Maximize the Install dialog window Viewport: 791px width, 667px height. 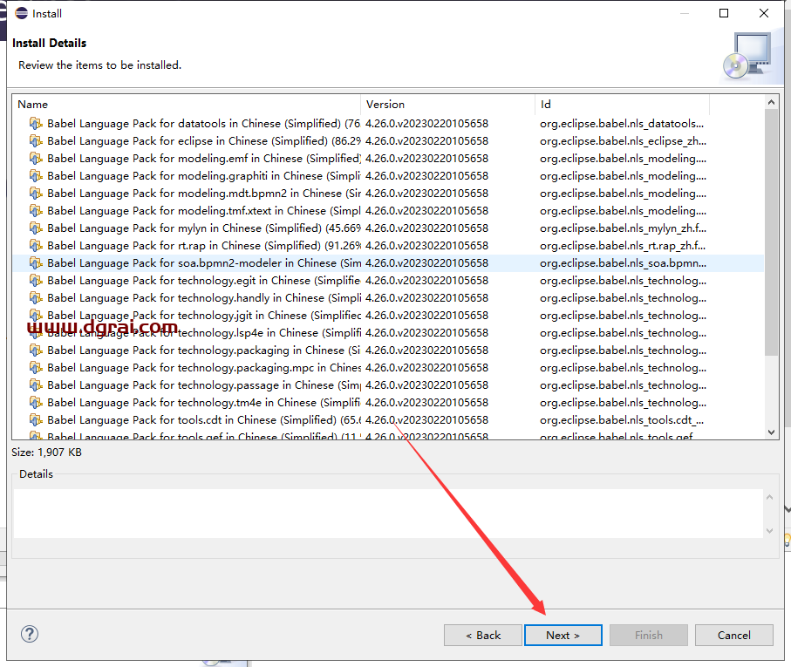(723, 13)
